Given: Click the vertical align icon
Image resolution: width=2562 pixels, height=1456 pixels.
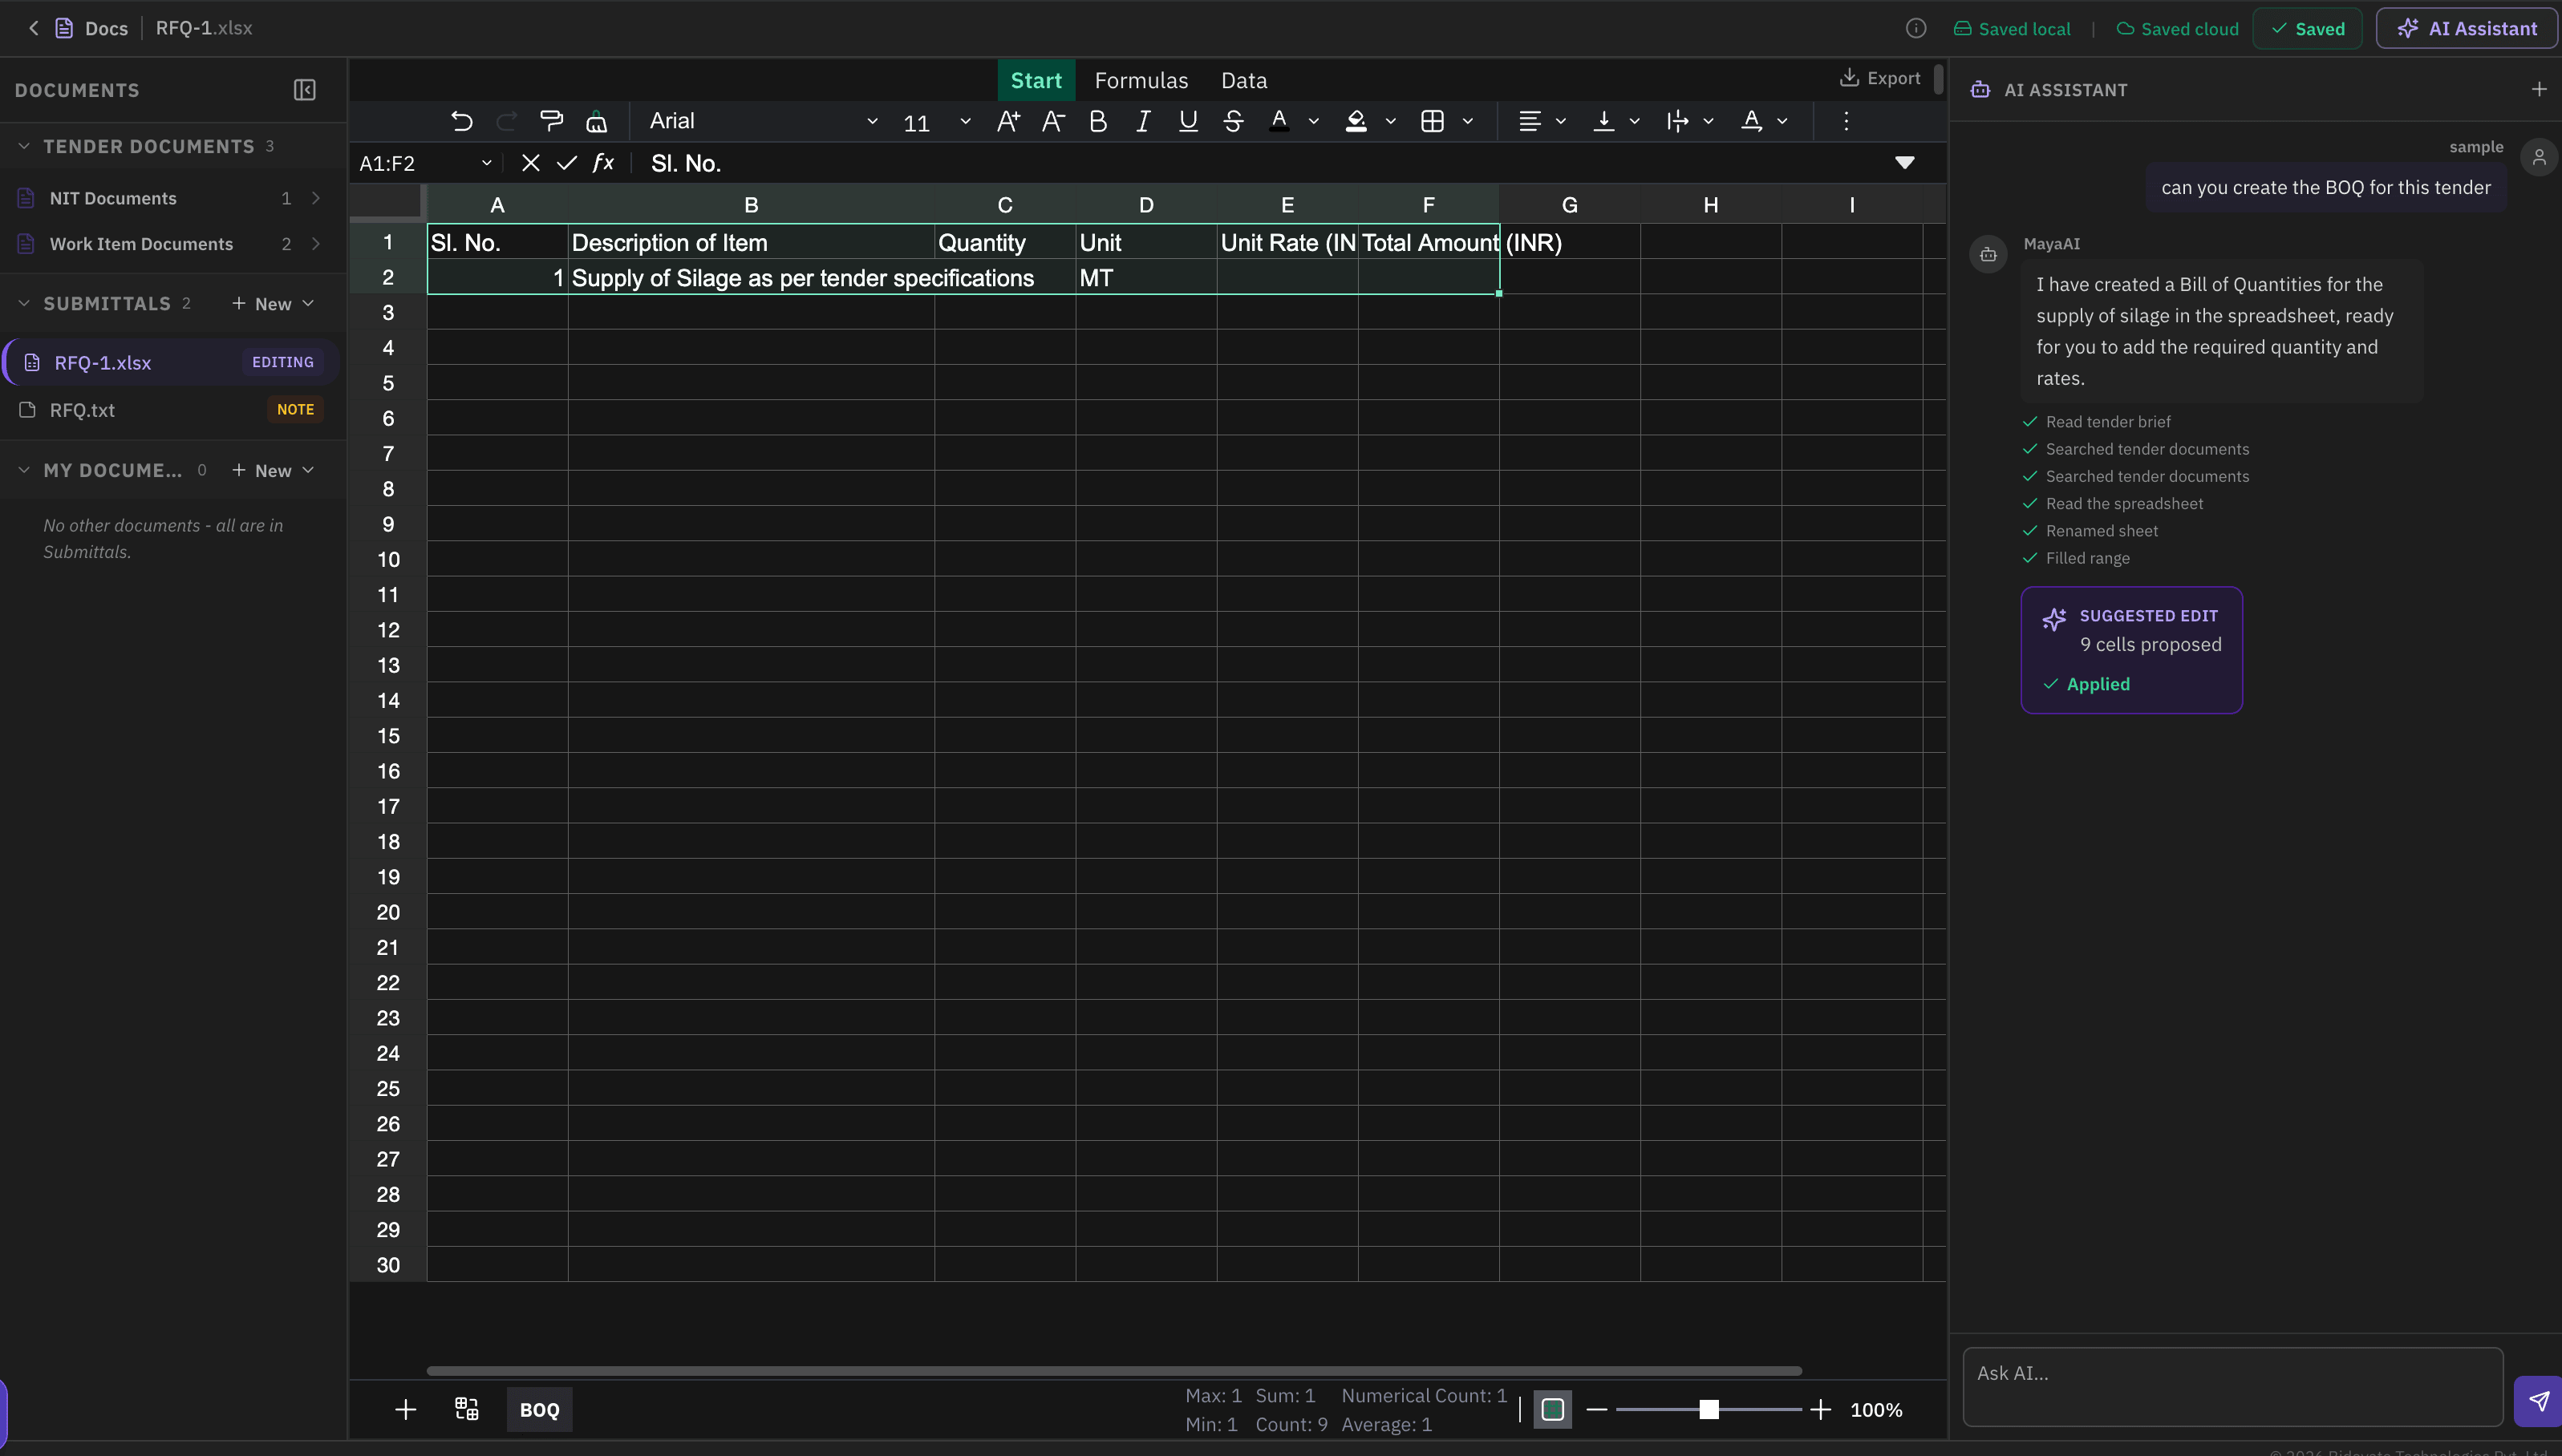Looking at the screenshot, I should coord(1603,121).
